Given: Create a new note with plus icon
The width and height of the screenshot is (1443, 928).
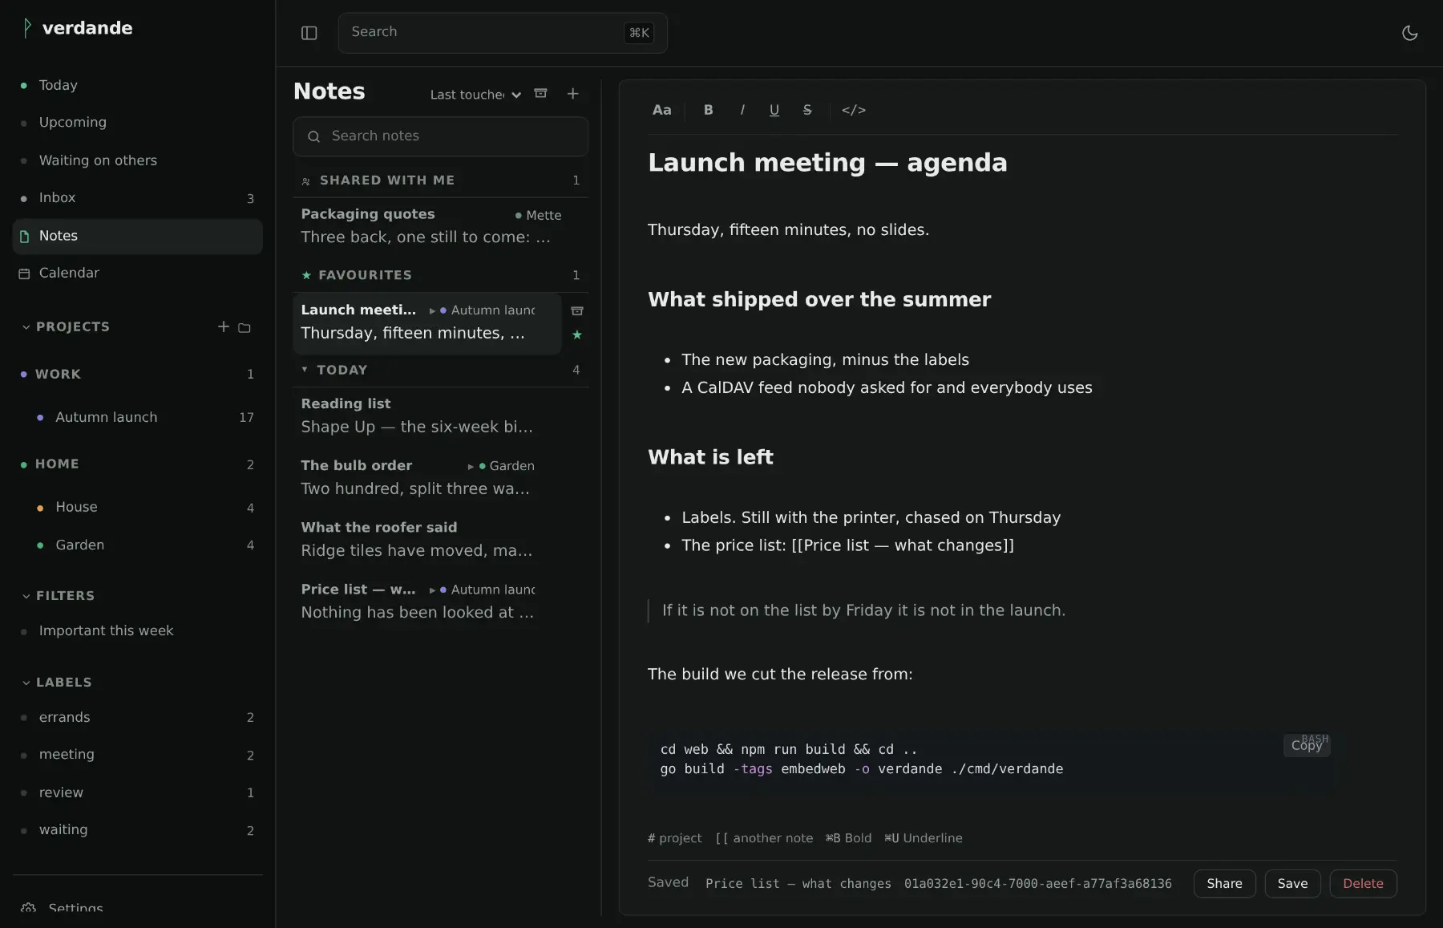Looking at the screenshot, I should pos(572,94).
